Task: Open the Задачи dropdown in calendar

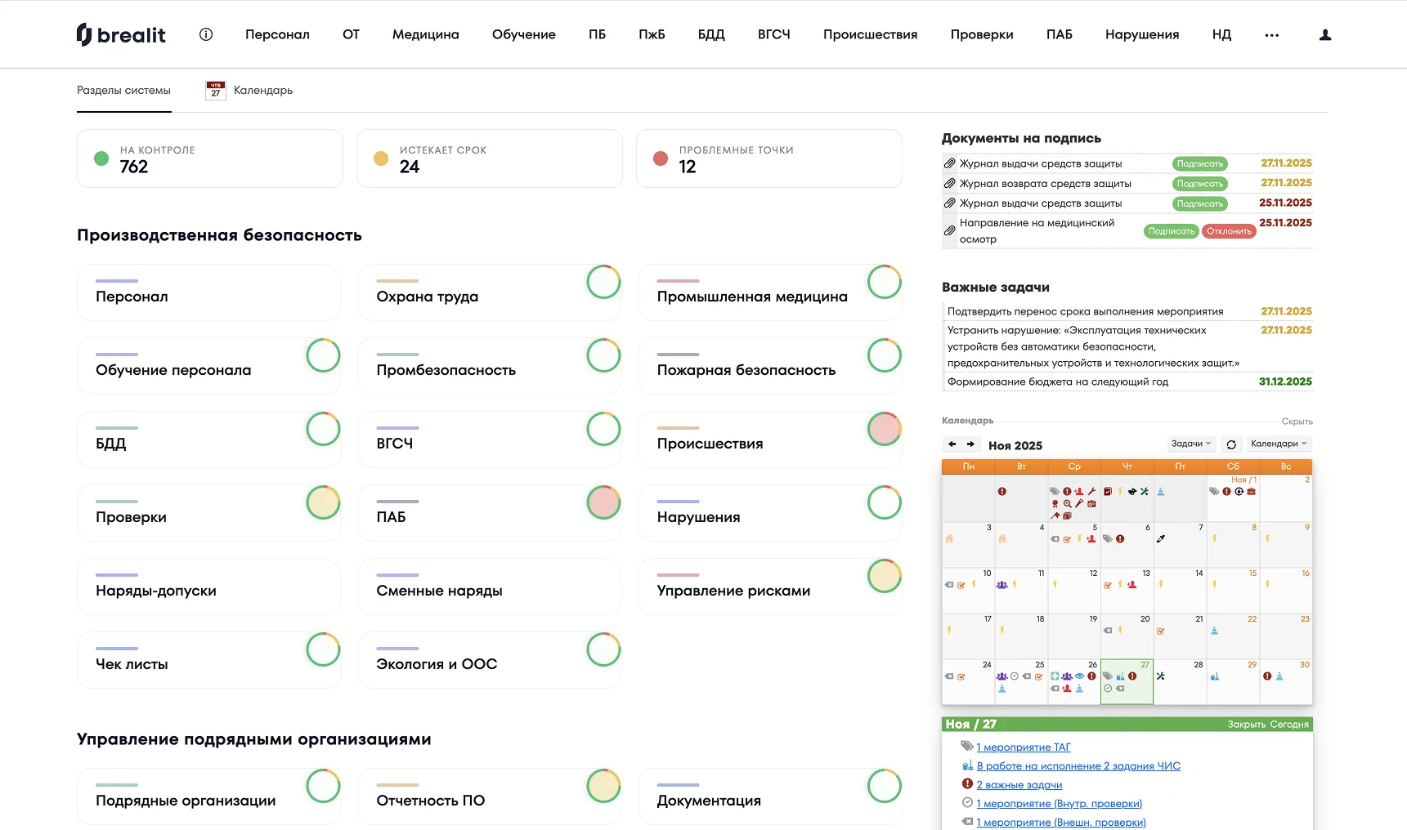Action: point(1191,444)
